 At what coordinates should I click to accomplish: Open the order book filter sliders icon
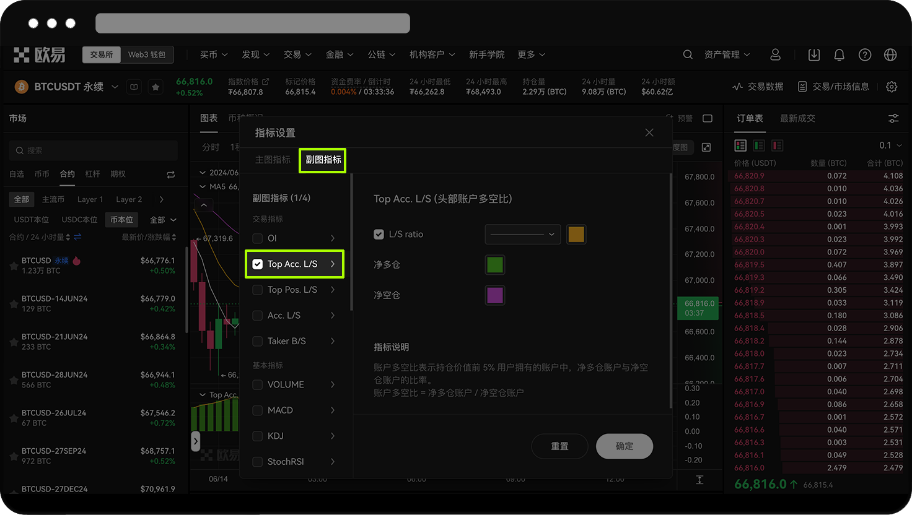tap(893, 118)
